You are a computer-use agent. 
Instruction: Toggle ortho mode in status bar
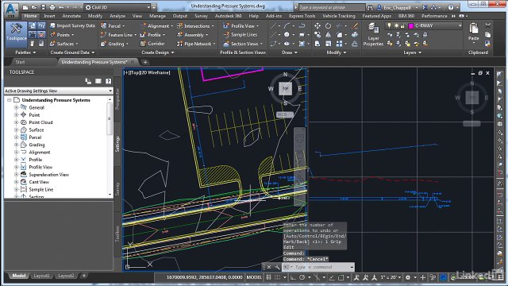(293, 277)
